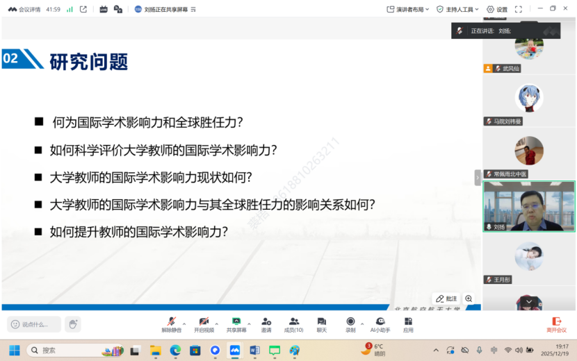Open 会议详情 meeting details
Viewport: 577px width, 361px height.
(x=24, y=10)
